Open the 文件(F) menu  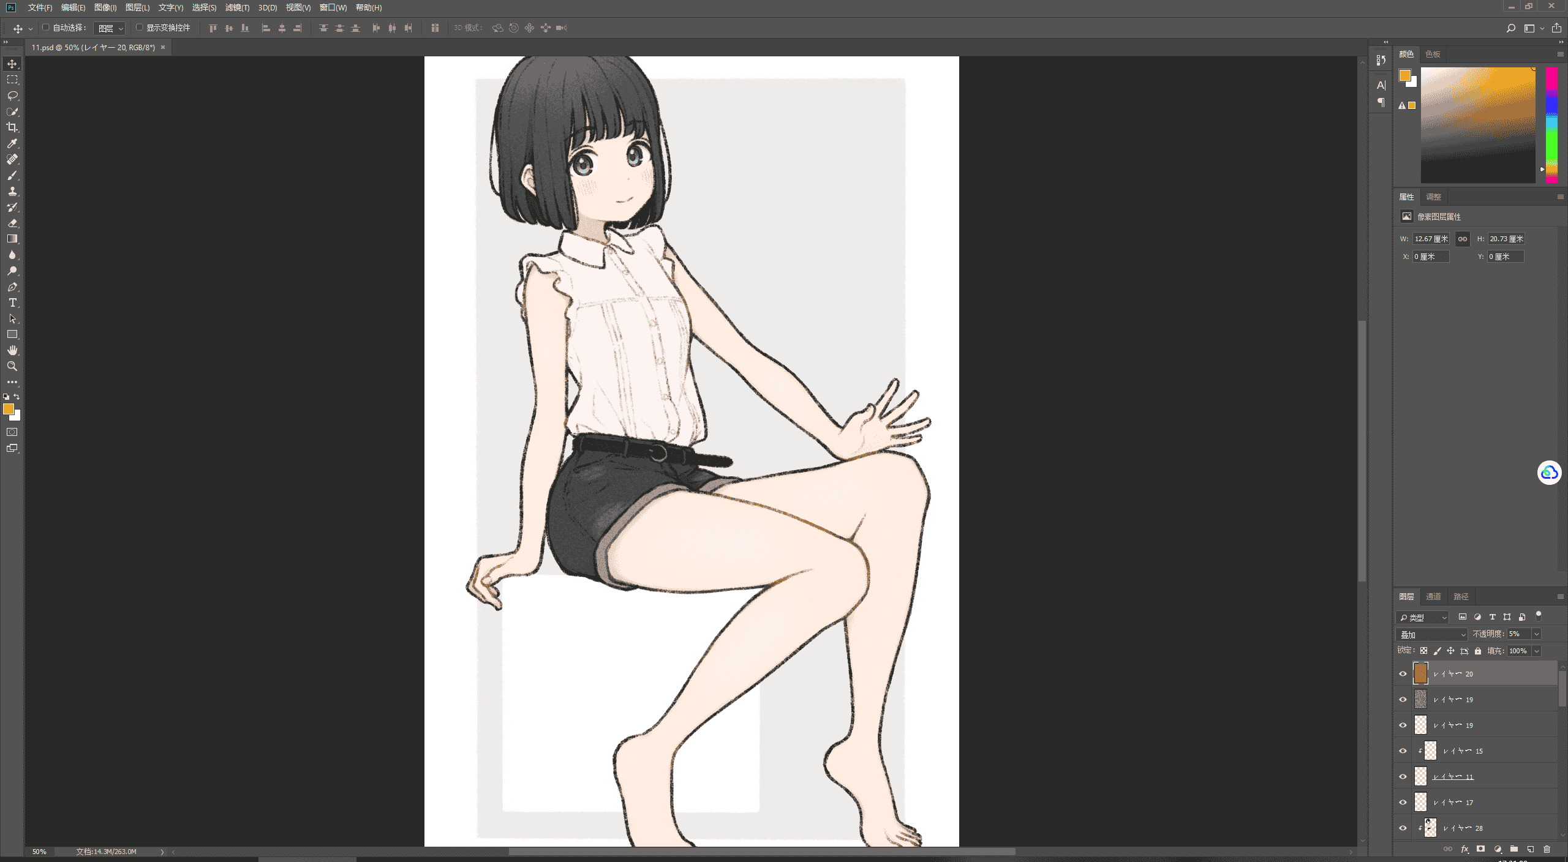pos(40,7)
